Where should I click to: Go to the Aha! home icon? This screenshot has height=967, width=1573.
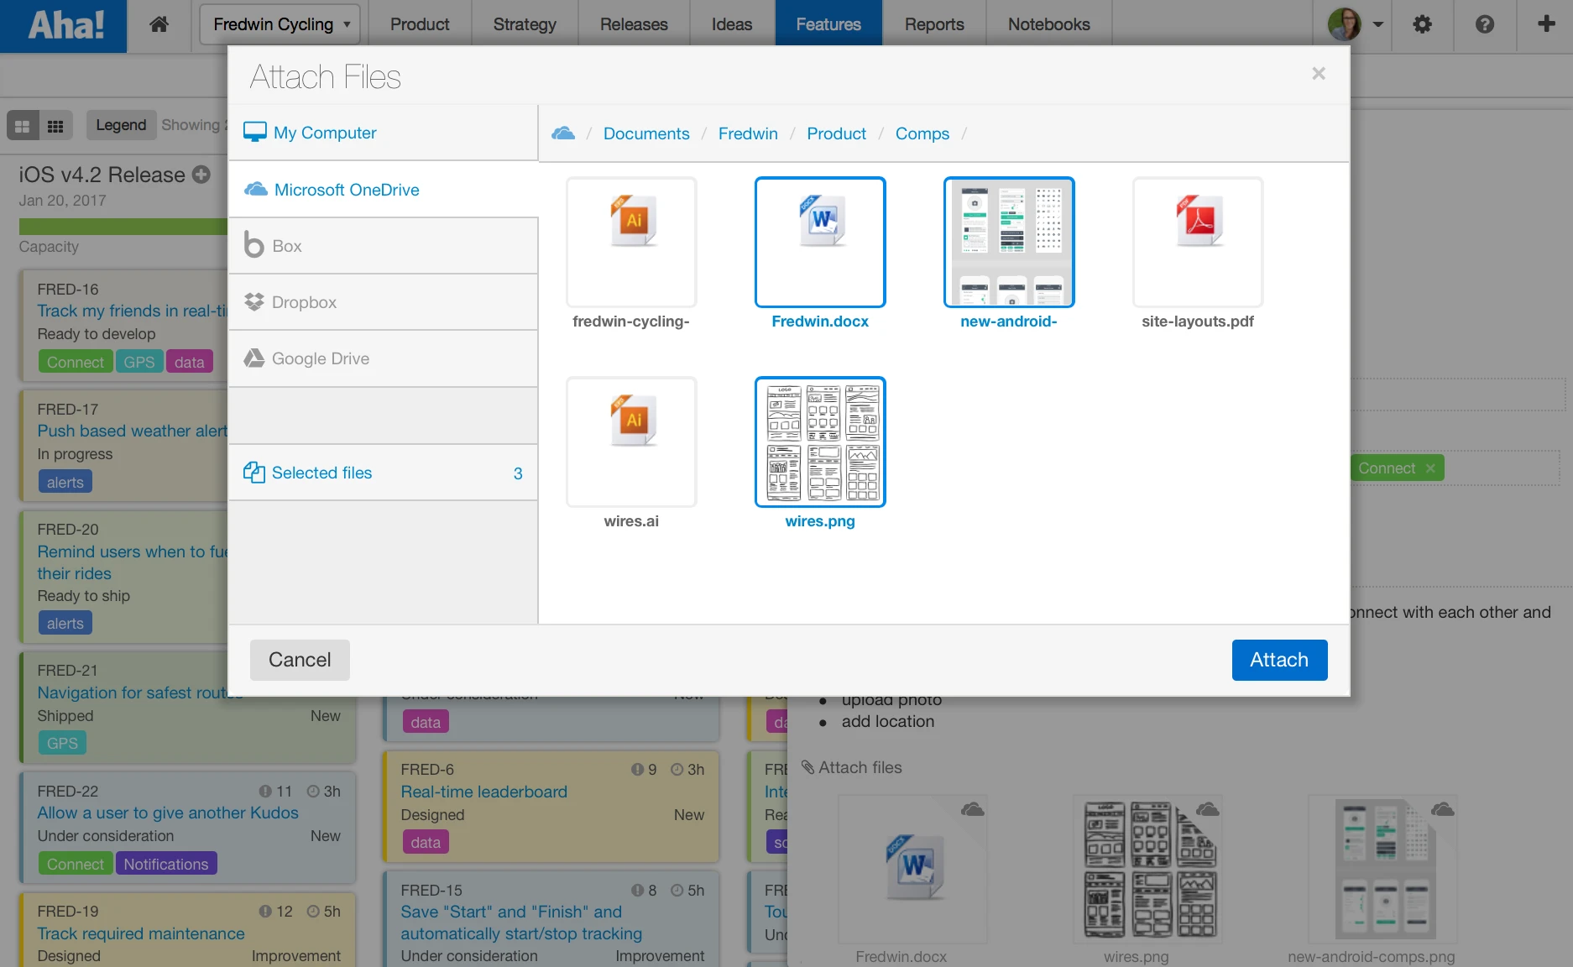point(159,24)
